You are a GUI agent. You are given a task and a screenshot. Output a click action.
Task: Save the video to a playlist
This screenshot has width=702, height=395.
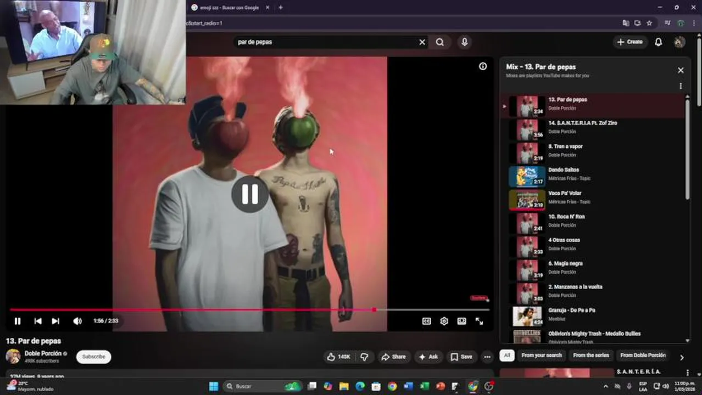tap(461, 357)
